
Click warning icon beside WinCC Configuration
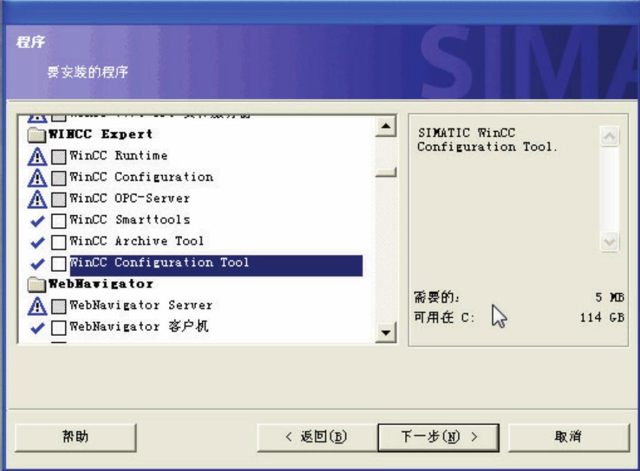coord(37,177)
